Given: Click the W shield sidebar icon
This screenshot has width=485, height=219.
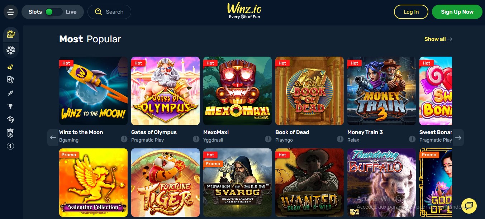Looking at the screenshot, I should (10, 133).
